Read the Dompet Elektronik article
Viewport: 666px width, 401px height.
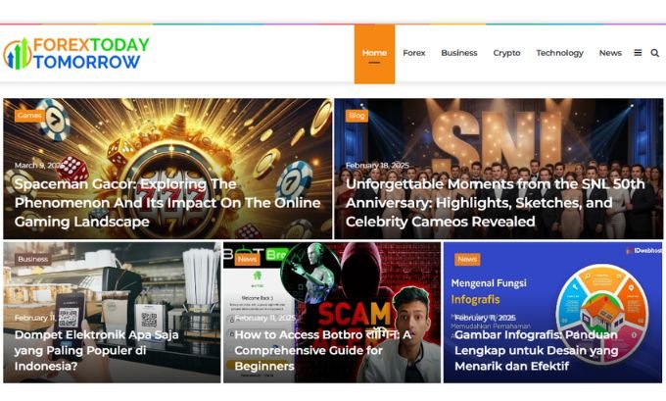(96, 350)
